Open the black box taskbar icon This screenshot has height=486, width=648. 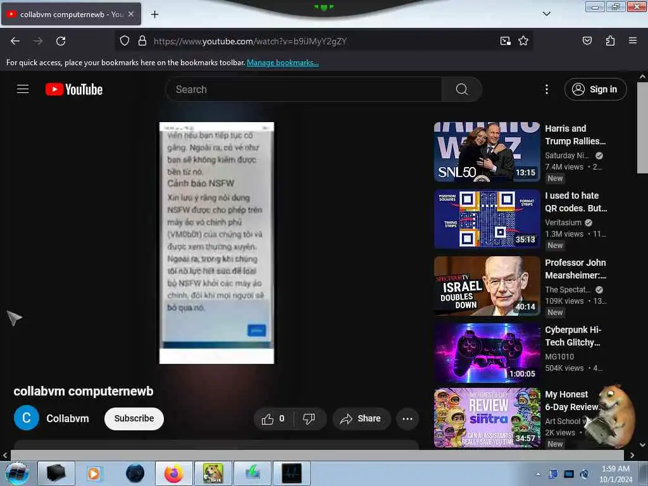(56, 473)
